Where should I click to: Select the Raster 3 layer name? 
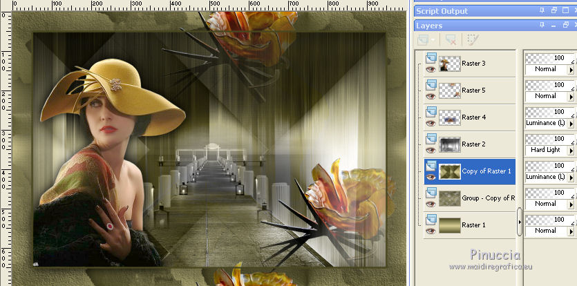pos(473,64)
